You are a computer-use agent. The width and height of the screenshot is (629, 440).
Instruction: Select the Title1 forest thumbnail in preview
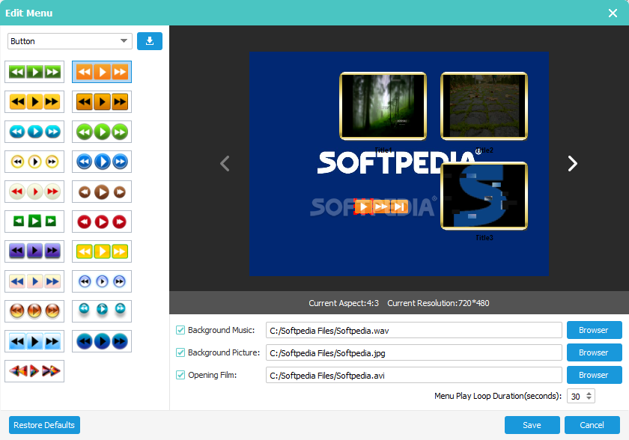(383, 106)
